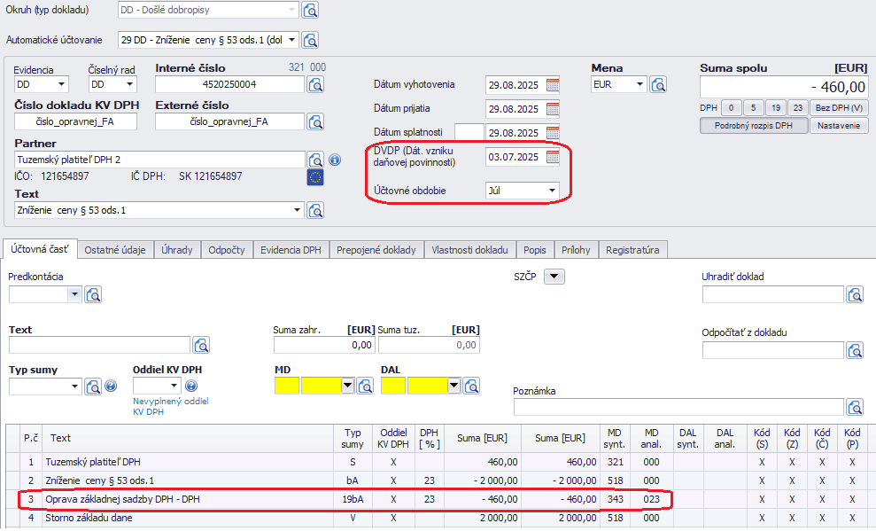The height and width of the screenshot is (531, 876).
Task: Click the blue info icon beside Partner
Action: 335,160
